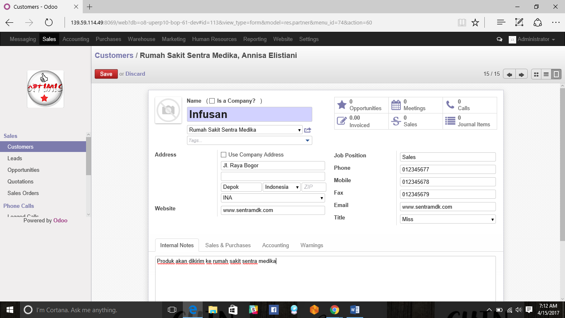This screenshot has height=318, width=565.
Task: Open the Sales dollar stat button
Action: pyautogui.click(x=416, y=121)
